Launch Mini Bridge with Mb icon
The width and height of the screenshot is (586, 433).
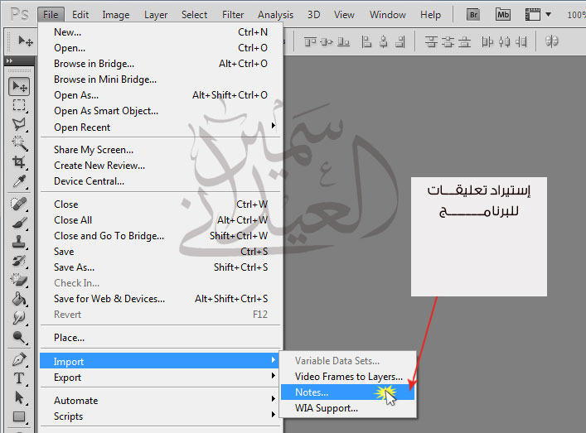pyautogui.click(x=502, y=15)
